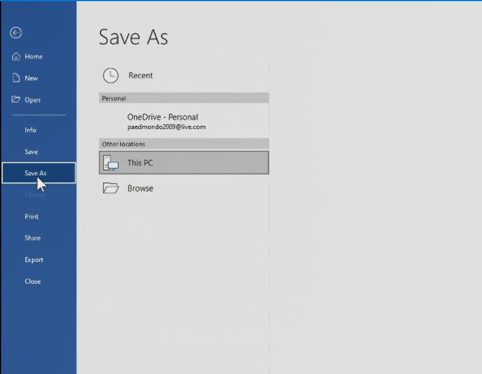Click the Recent clock icon
482x374 pixels.
tap(110, 75)
